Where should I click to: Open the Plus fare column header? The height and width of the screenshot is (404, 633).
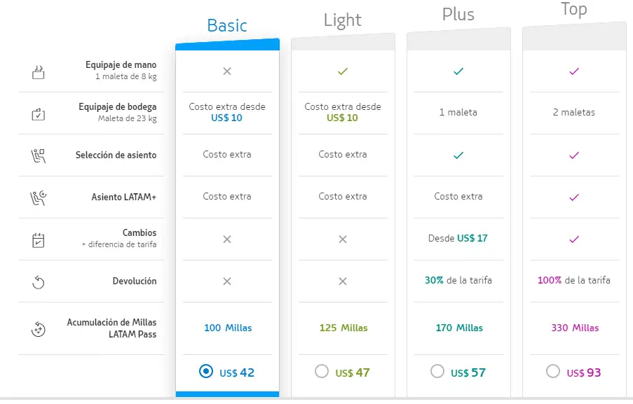coord(458,15)
